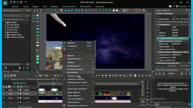Screen dimensions: 193x108
Task: Select the speech bubble Tooltip tool
Action: [x=38, y=46]
